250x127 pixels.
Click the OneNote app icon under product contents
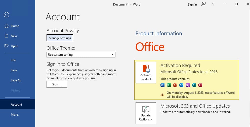(188, 85)
